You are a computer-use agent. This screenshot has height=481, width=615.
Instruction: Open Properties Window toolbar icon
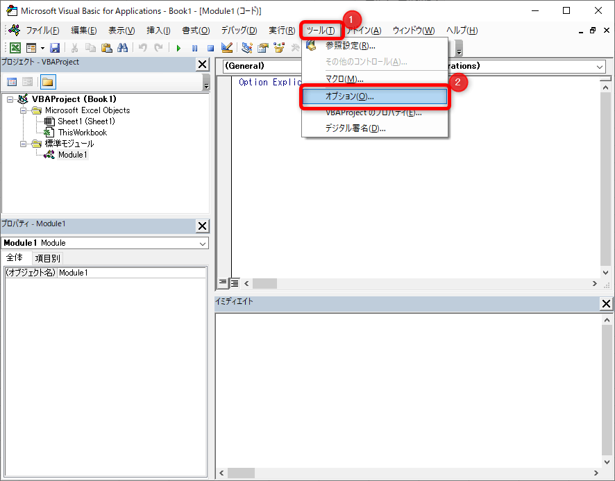263,48
